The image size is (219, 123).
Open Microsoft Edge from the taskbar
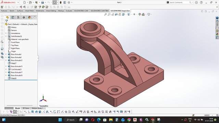click(x=99, y=120)
